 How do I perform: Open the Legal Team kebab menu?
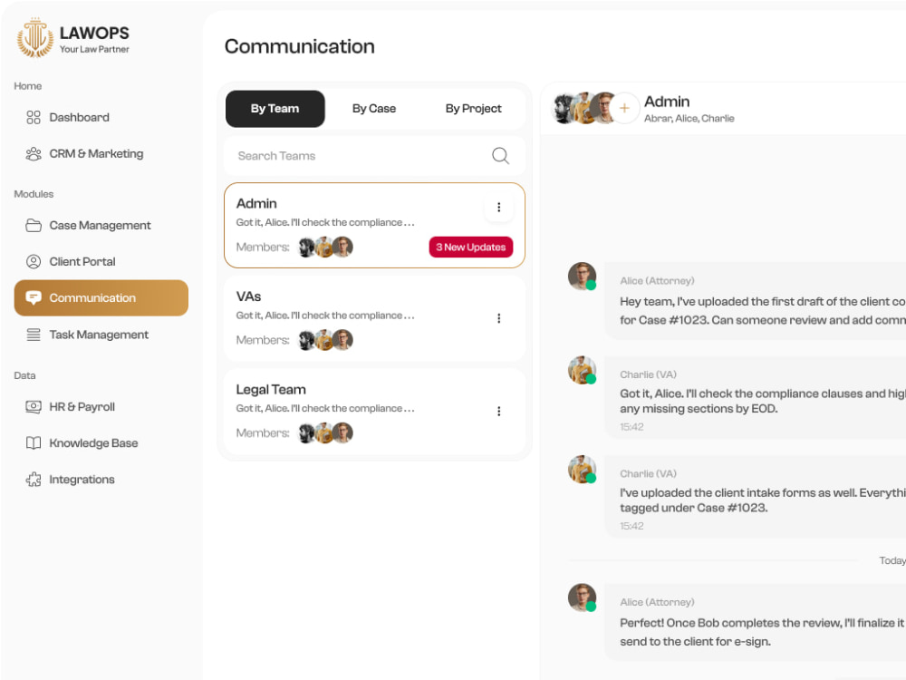(x=498, y=411)
